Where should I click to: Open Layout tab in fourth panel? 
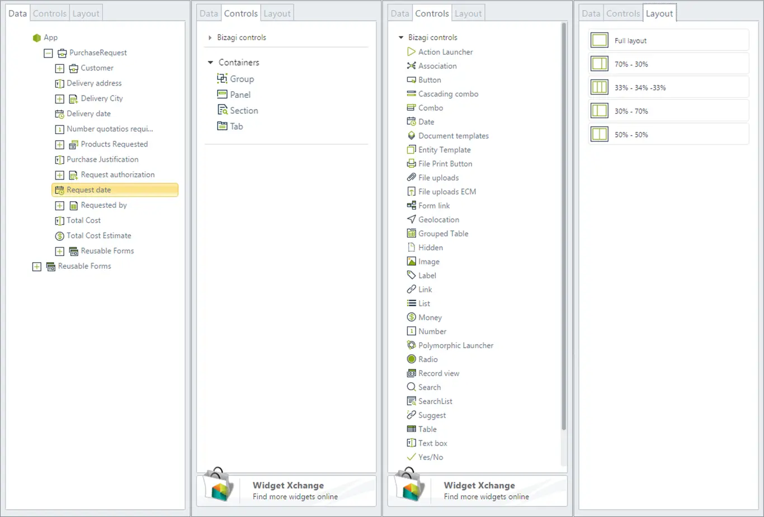tap(659, 13)
